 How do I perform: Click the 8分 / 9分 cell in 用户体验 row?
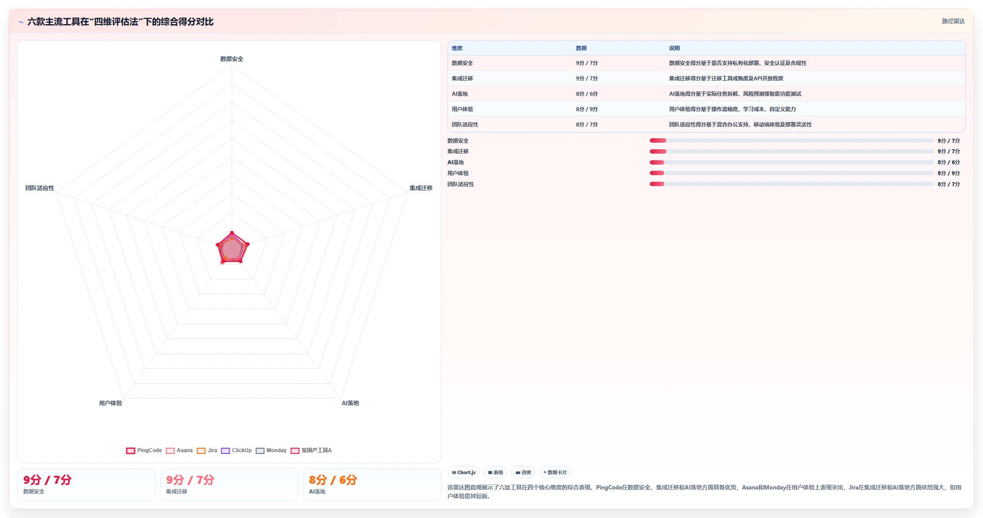point(587,109)
